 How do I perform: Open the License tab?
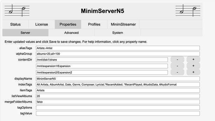[41, 24]
